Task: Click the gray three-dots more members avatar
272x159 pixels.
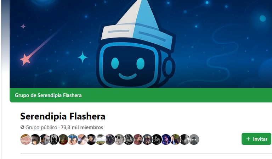Action: point(194,139)
